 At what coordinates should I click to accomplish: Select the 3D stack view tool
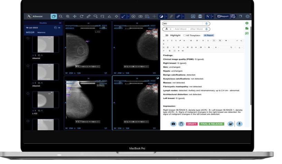(54, 16)
